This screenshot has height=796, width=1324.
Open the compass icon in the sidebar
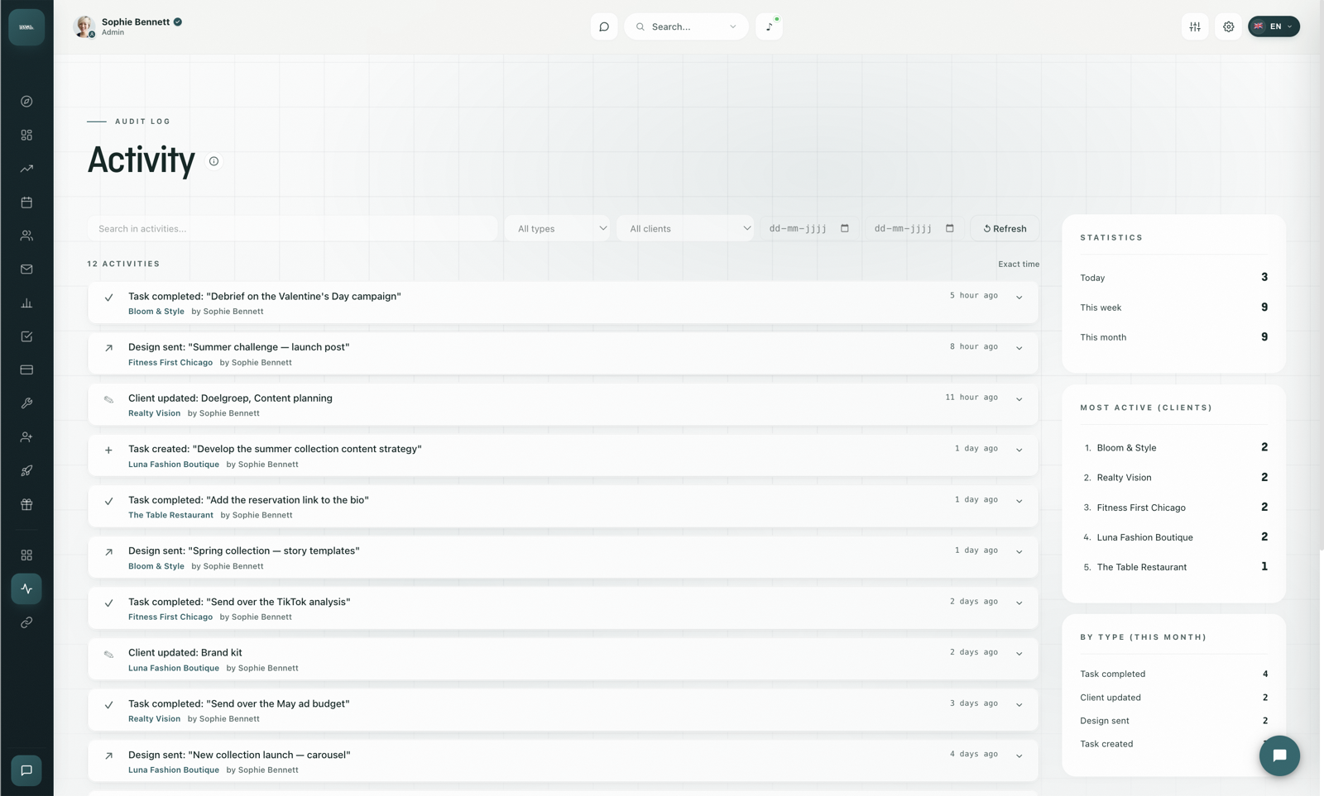coord(26,101)
